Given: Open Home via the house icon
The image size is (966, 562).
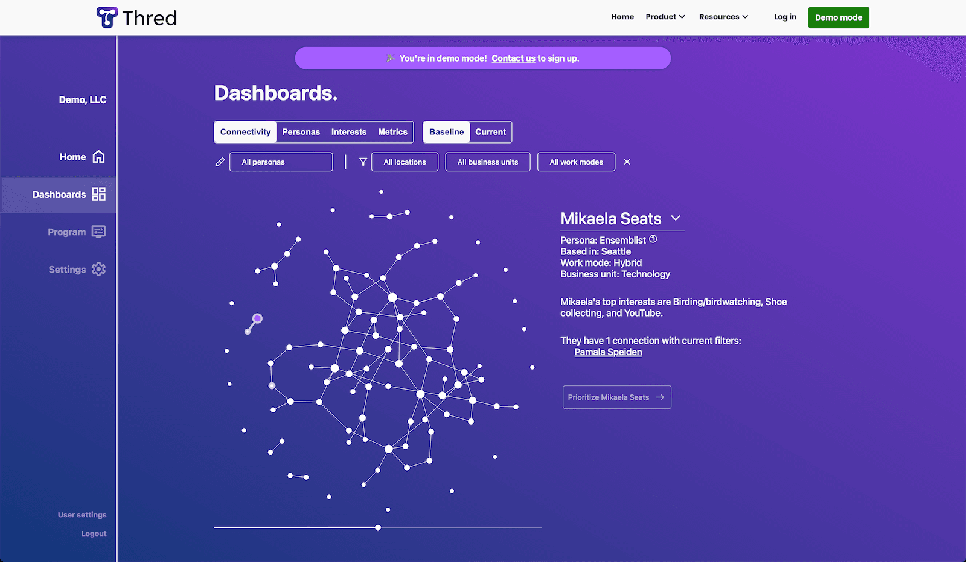Looking at the screenshot, I should click(98, 157).
